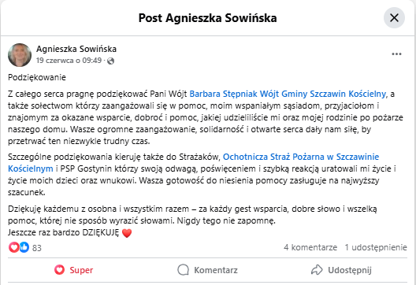Viewport: 416px width, 285px height.
Task: Click the Komentarz button
Action: tap(207, 270)
